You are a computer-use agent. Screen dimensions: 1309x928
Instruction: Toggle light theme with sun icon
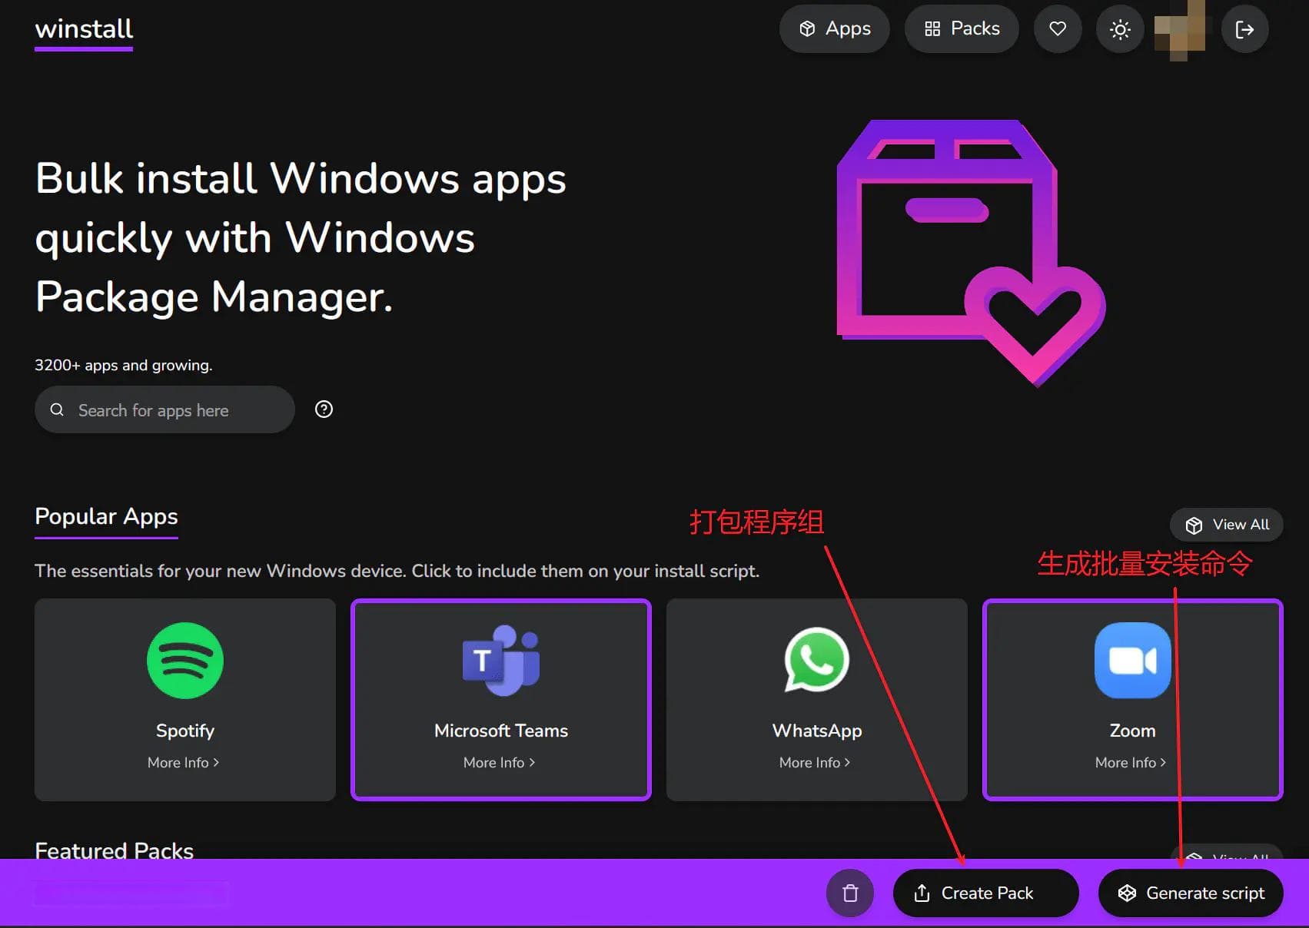1120,29
